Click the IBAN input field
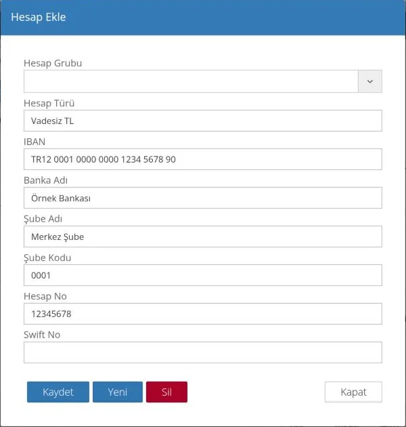 (203, 159)
